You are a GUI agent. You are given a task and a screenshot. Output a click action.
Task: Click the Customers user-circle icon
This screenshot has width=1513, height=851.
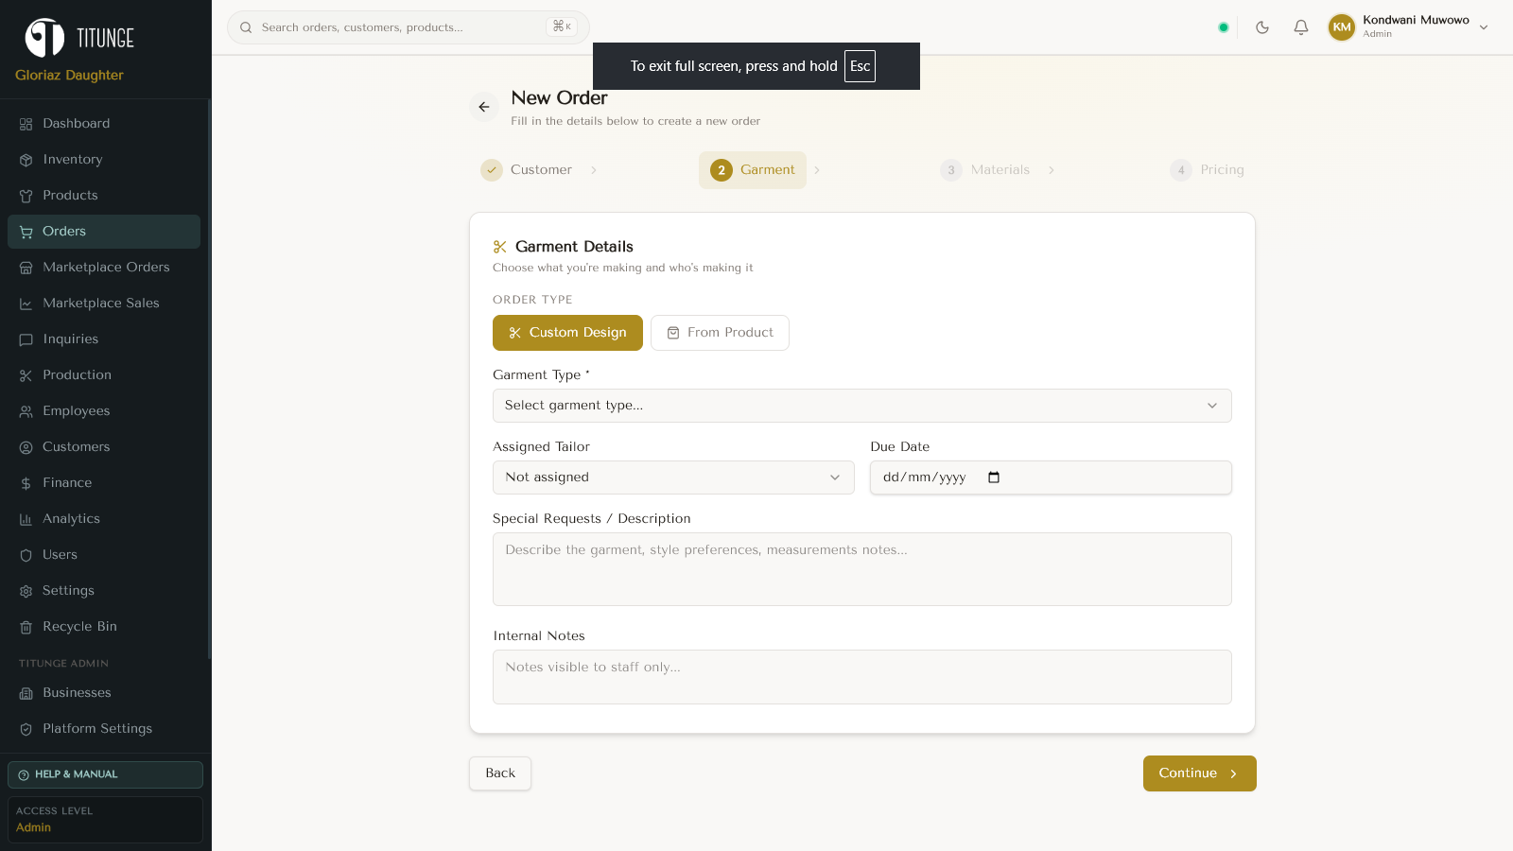(x=26, y=447)
